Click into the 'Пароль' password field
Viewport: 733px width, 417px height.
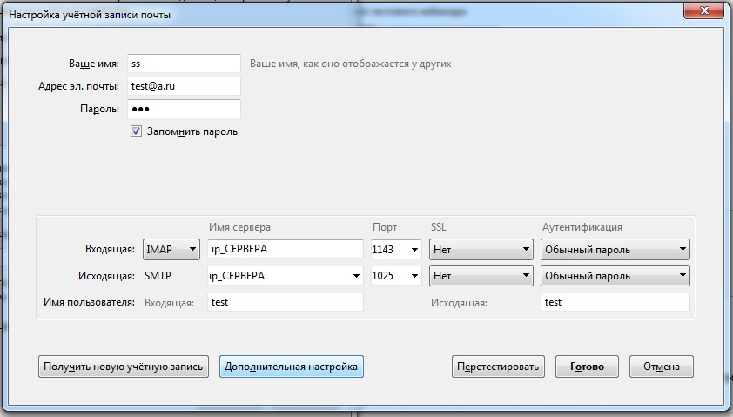(x=183, y=109)
